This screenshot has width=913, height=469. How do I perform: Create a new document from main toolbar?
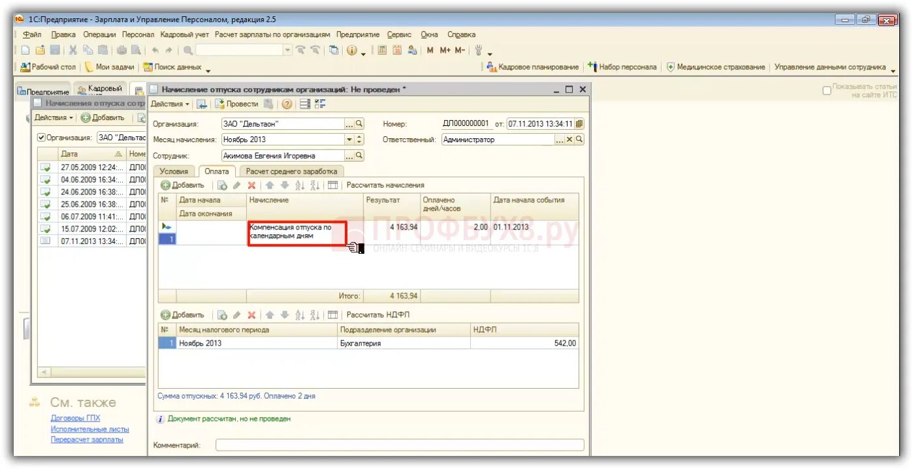25,50
